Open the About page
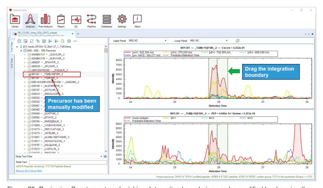This screenshot has height=188, width=323. (x=138, y=21)
